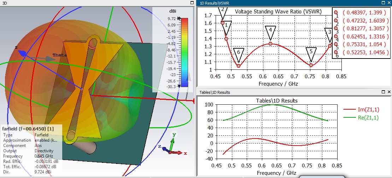The height and width of the screenshot is (178, 392).
Task: Maximize the 1D Results\VSWR window
Action: 383,3
